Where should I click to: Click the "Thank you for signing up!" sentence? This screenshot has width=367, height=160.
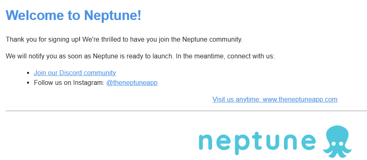(x=43, y=40)
